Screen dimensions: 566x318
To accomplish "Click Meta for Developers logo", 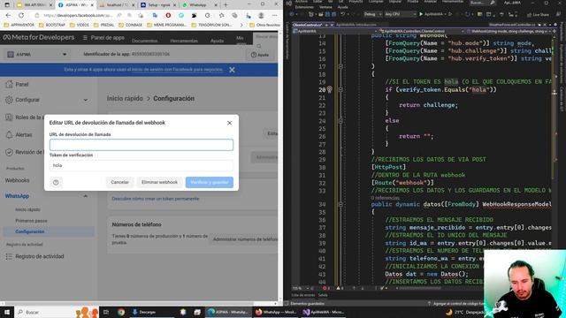I will [39, 37].
